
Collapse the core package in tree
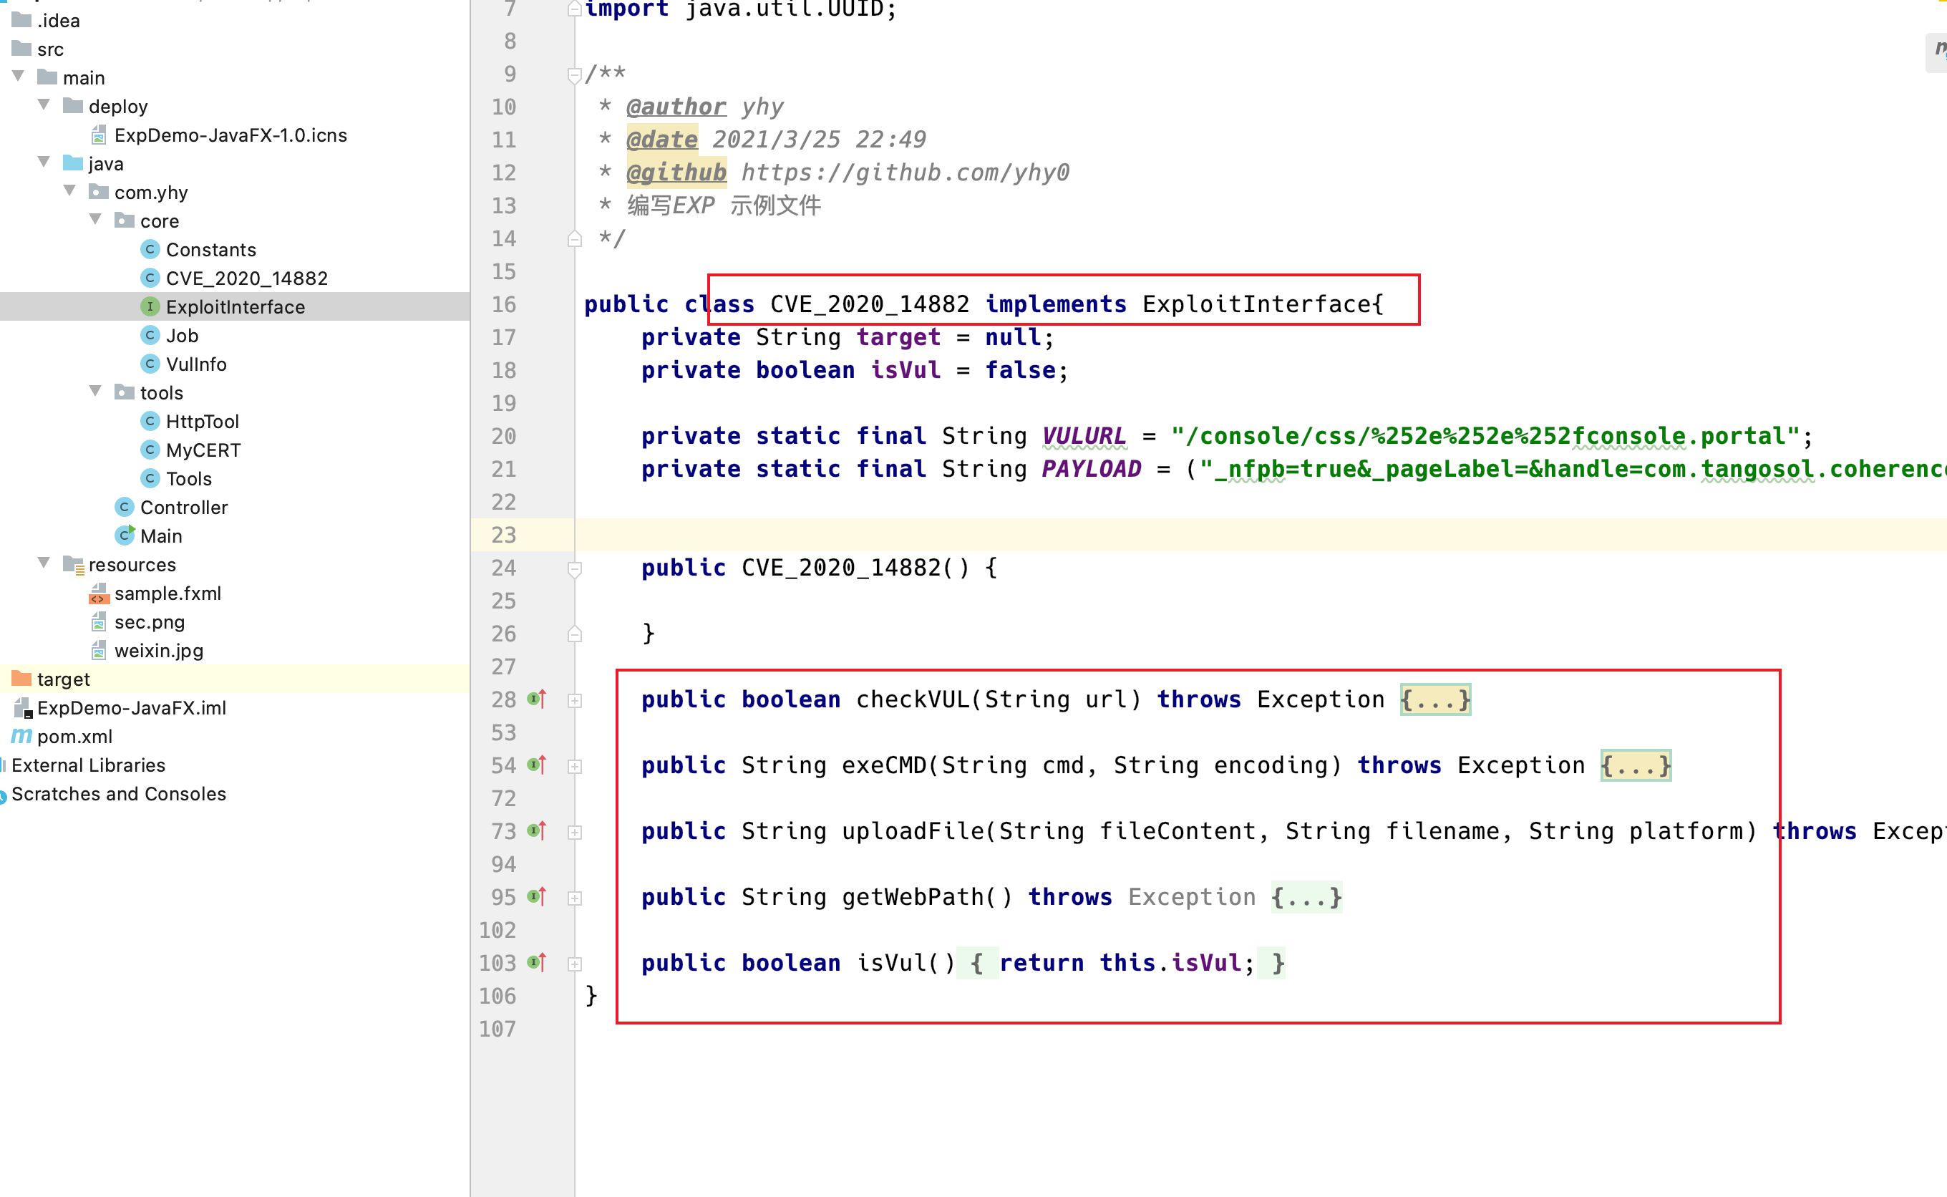click(x=96, y=219)
